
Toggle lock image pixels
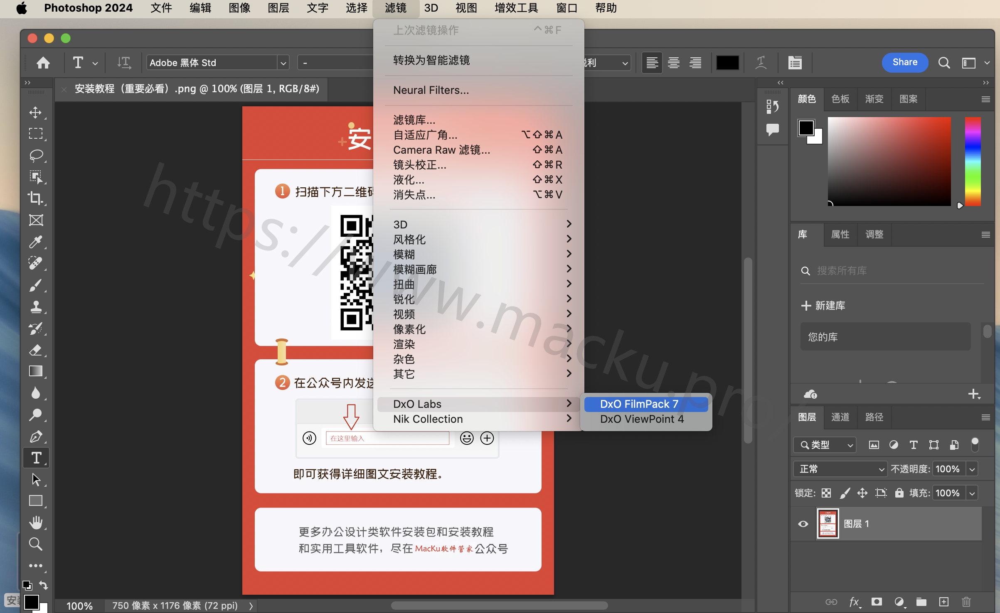pyautogui.click(x=845, y=493)
